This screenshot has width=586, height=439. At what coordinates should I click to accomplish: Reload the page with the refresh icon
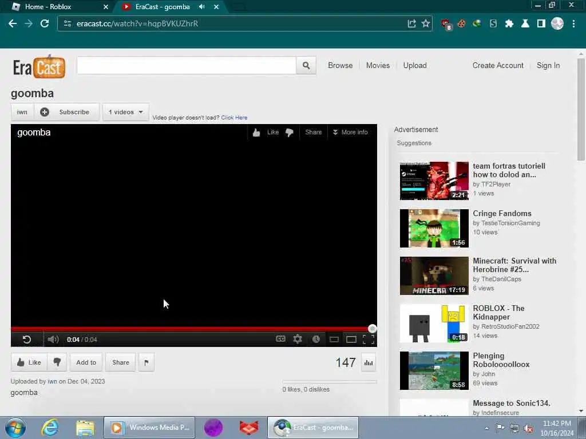[45, 23]
